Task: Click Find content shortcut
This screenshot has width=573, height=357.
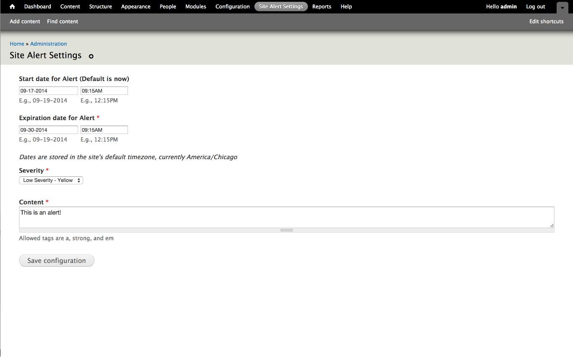Action: pos(63,21)
